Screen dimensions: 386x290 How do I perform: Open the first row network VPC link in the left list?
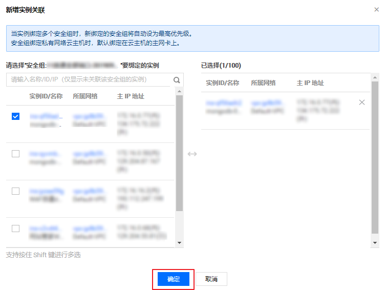(90, 116)
